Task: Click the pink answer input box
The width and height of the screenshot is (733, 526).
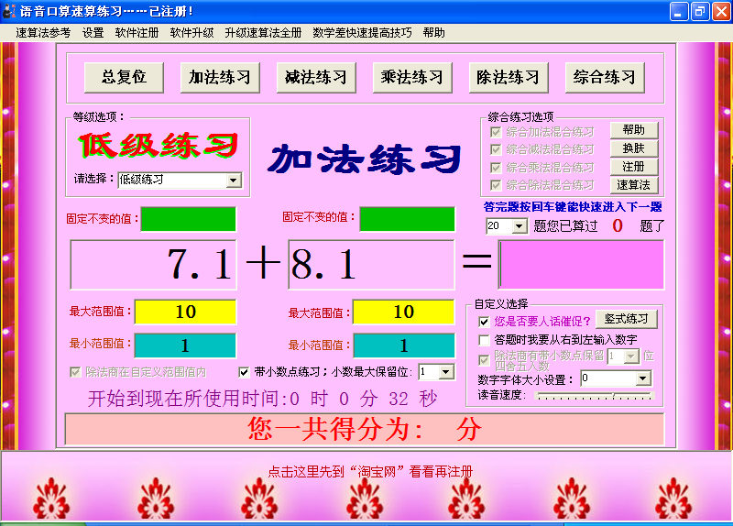Action: point(581,265)
